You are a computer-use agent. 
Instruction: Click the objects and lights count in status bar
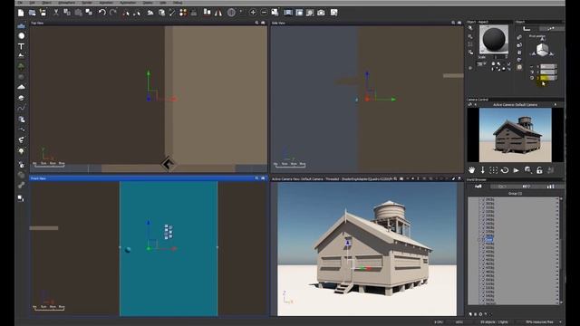tap(494, 322)
